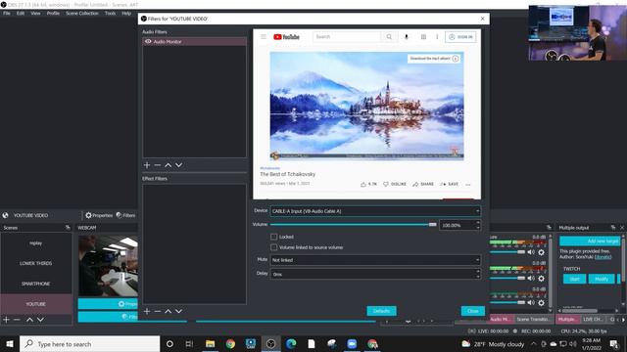Click the Delay field 0ms
Image resolution: width=627 pixels, height=352 pixels.
click(x=375, y=274)
